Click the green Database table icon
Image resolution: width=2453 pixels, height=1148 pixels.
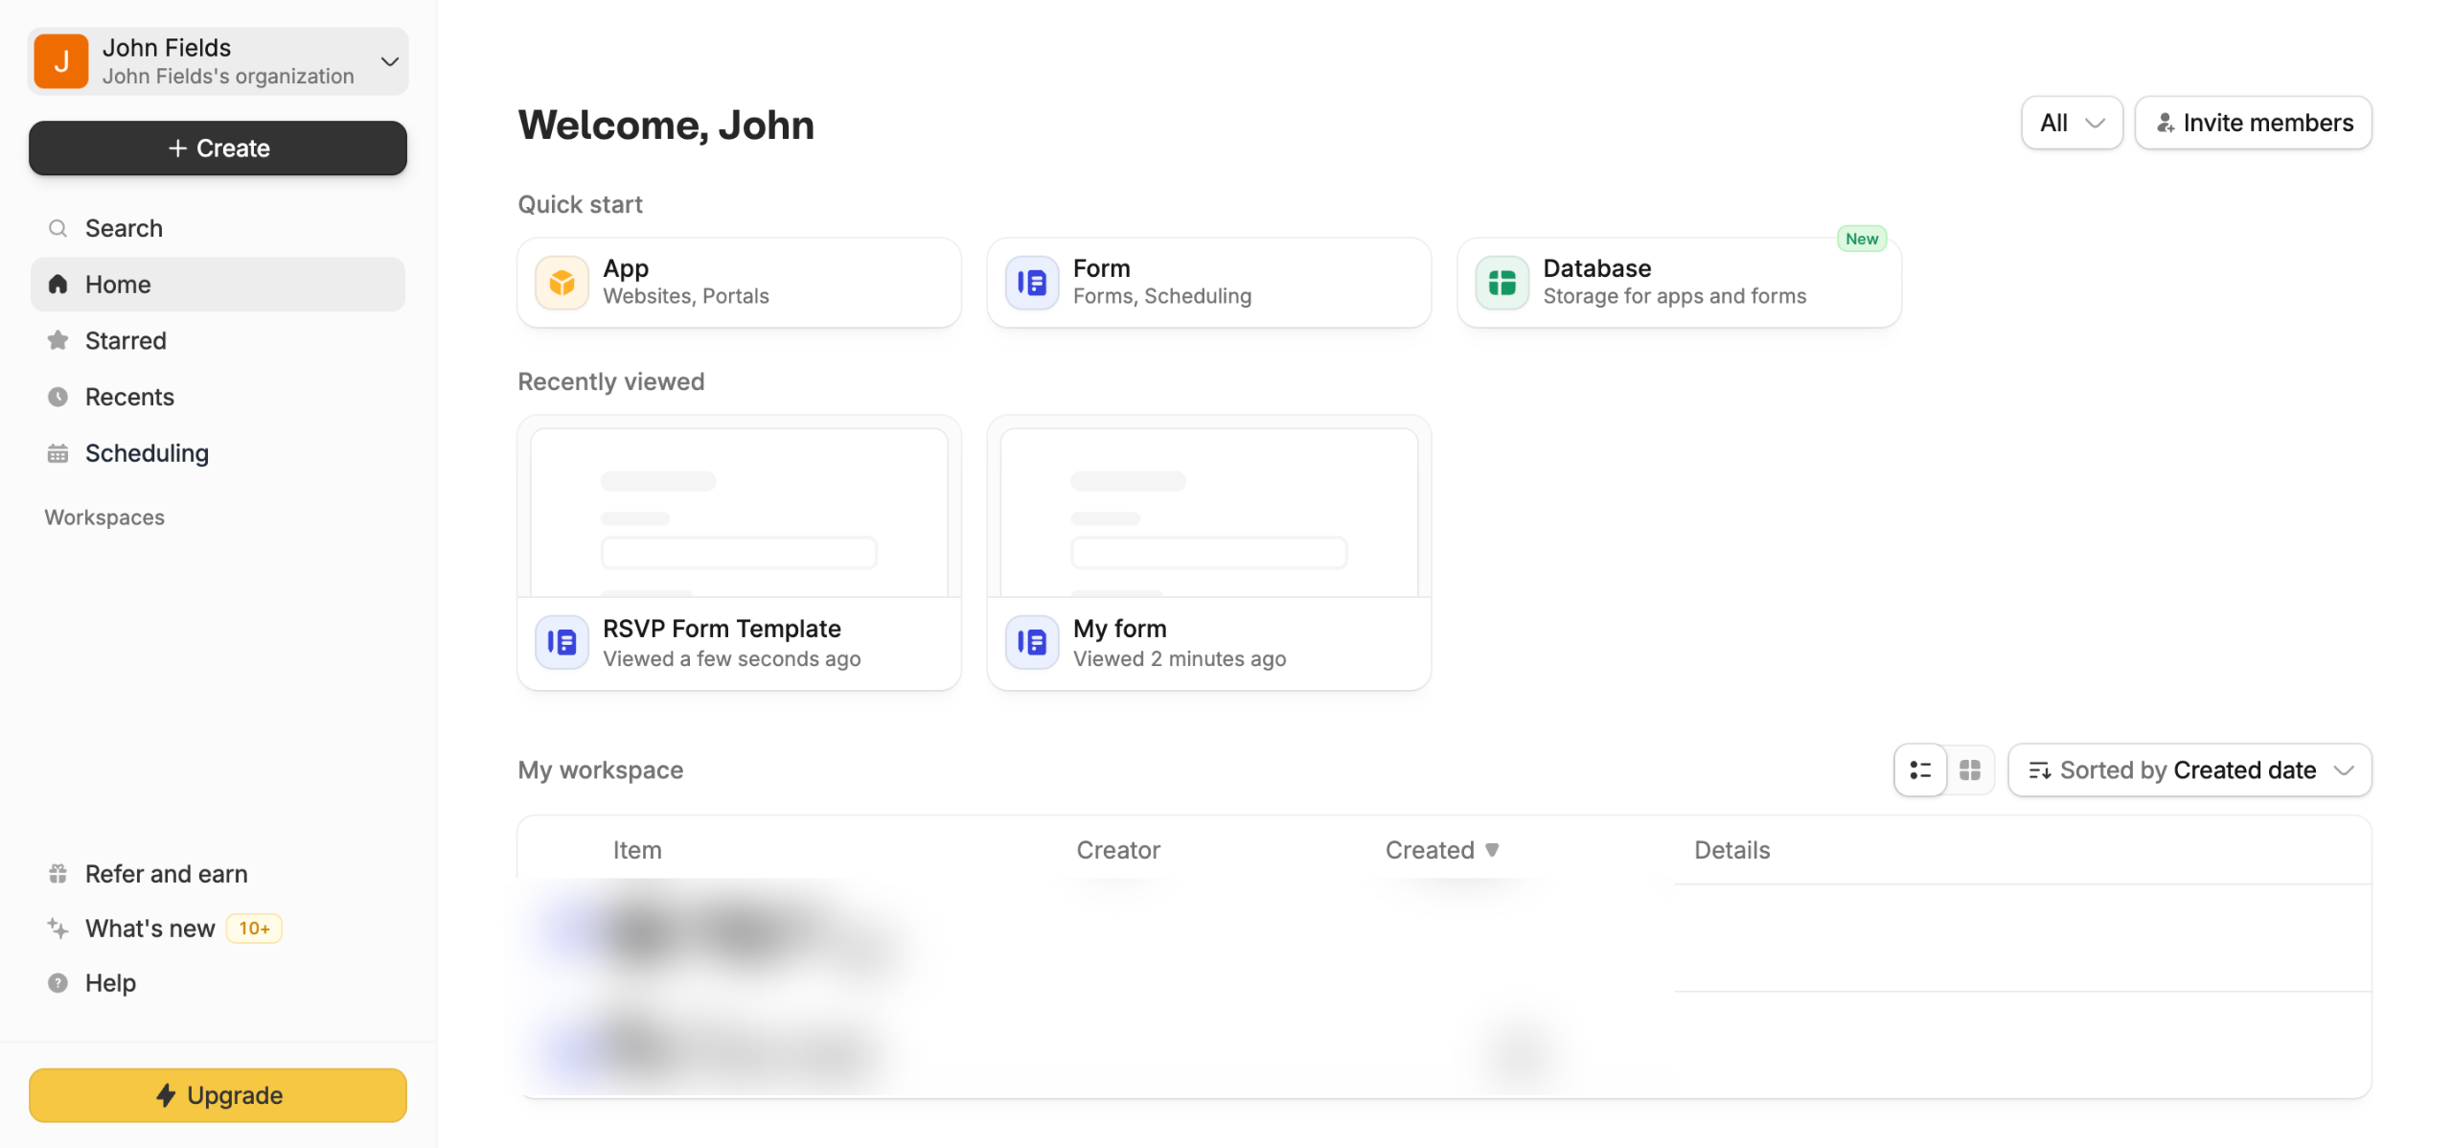(1501, 283)
